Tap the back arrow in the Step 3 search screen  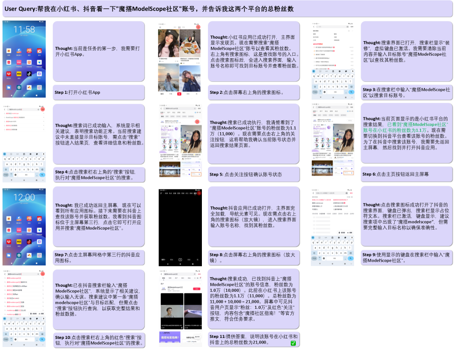pyautogui.click(x=313, y=27)
